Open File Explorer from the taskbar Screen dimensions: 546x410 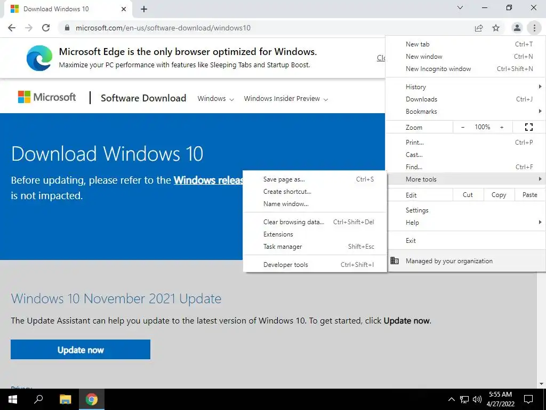coord(65,399)
